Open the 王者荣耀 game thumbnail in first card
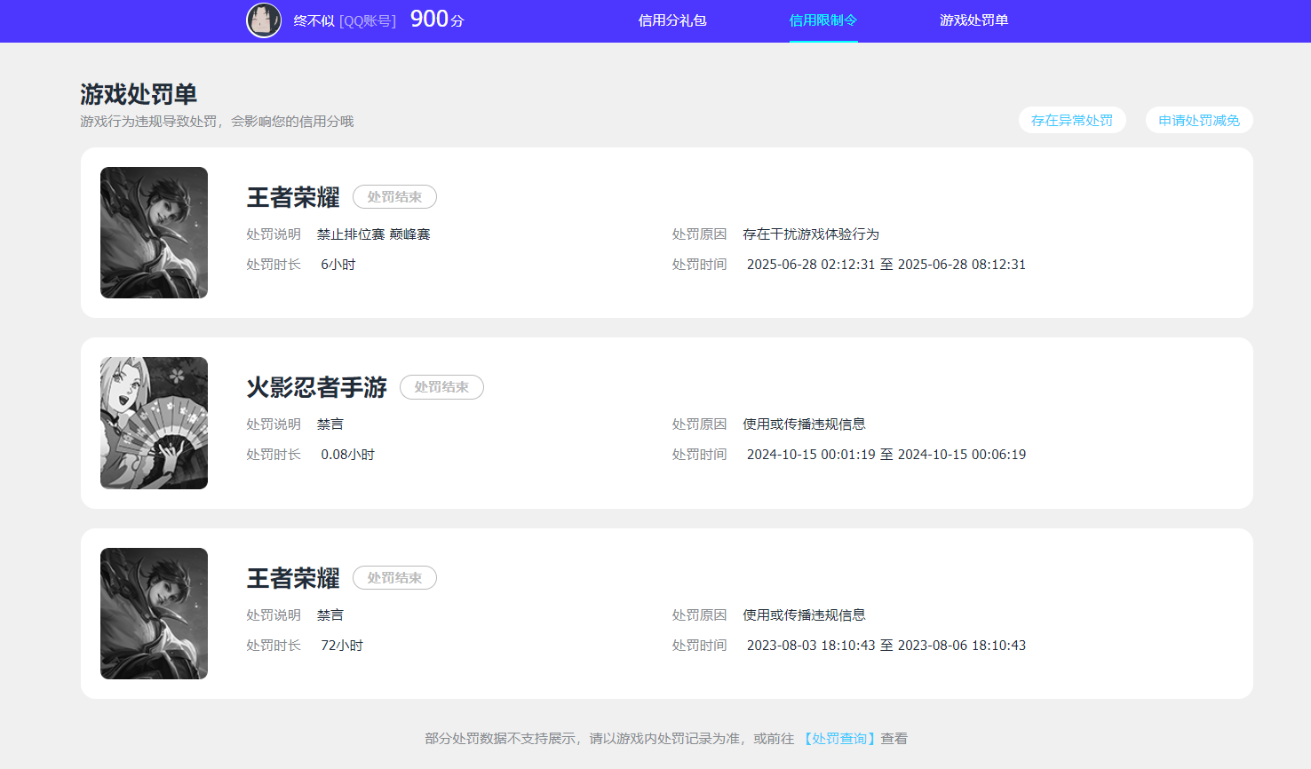The height and width of the screenshot is (769, 1311). [154, 232]
